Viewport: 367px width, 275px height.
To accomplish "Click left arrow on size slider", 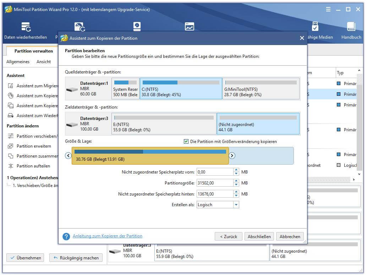I will [69, 155].
